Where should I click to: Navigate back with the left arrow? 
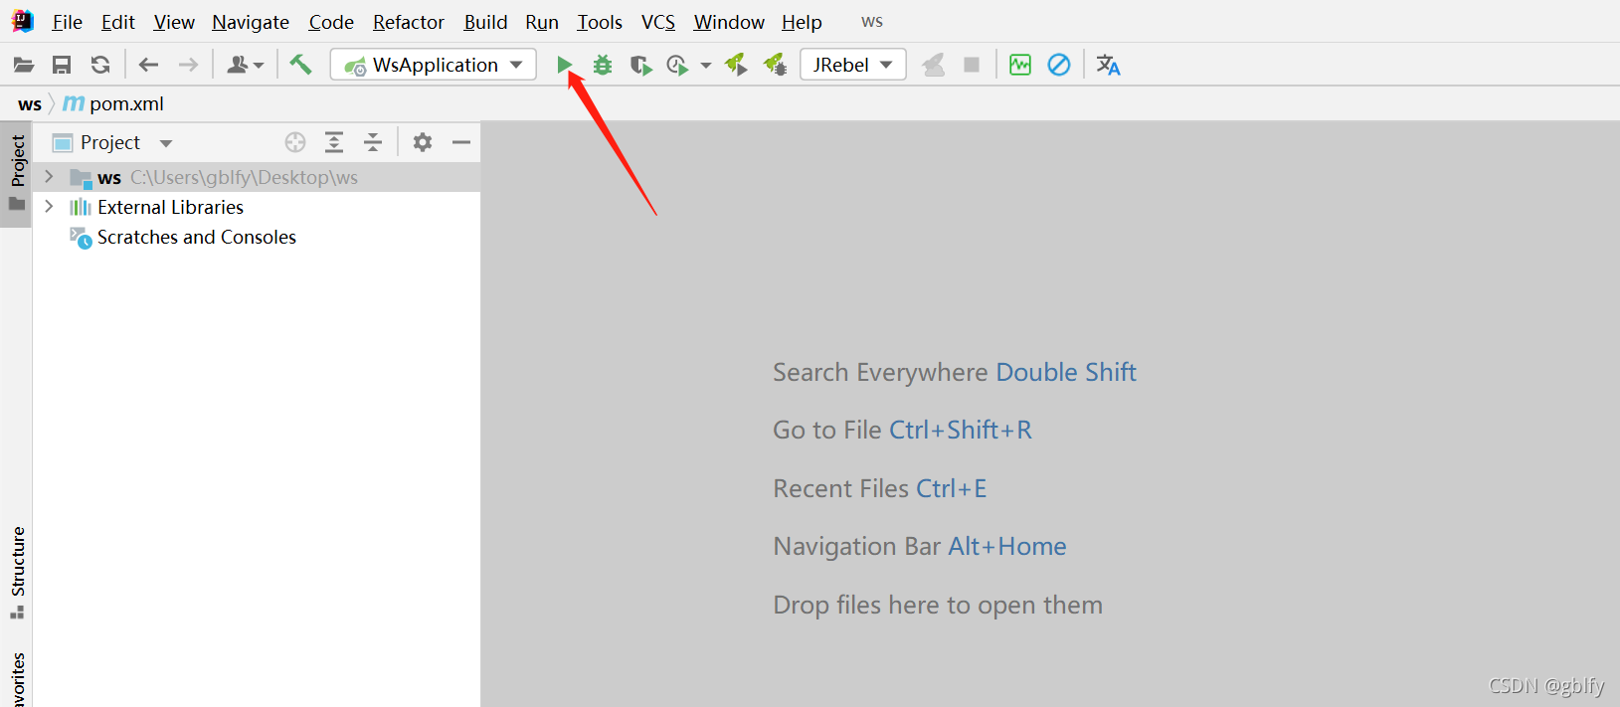[x=148, y=66]
